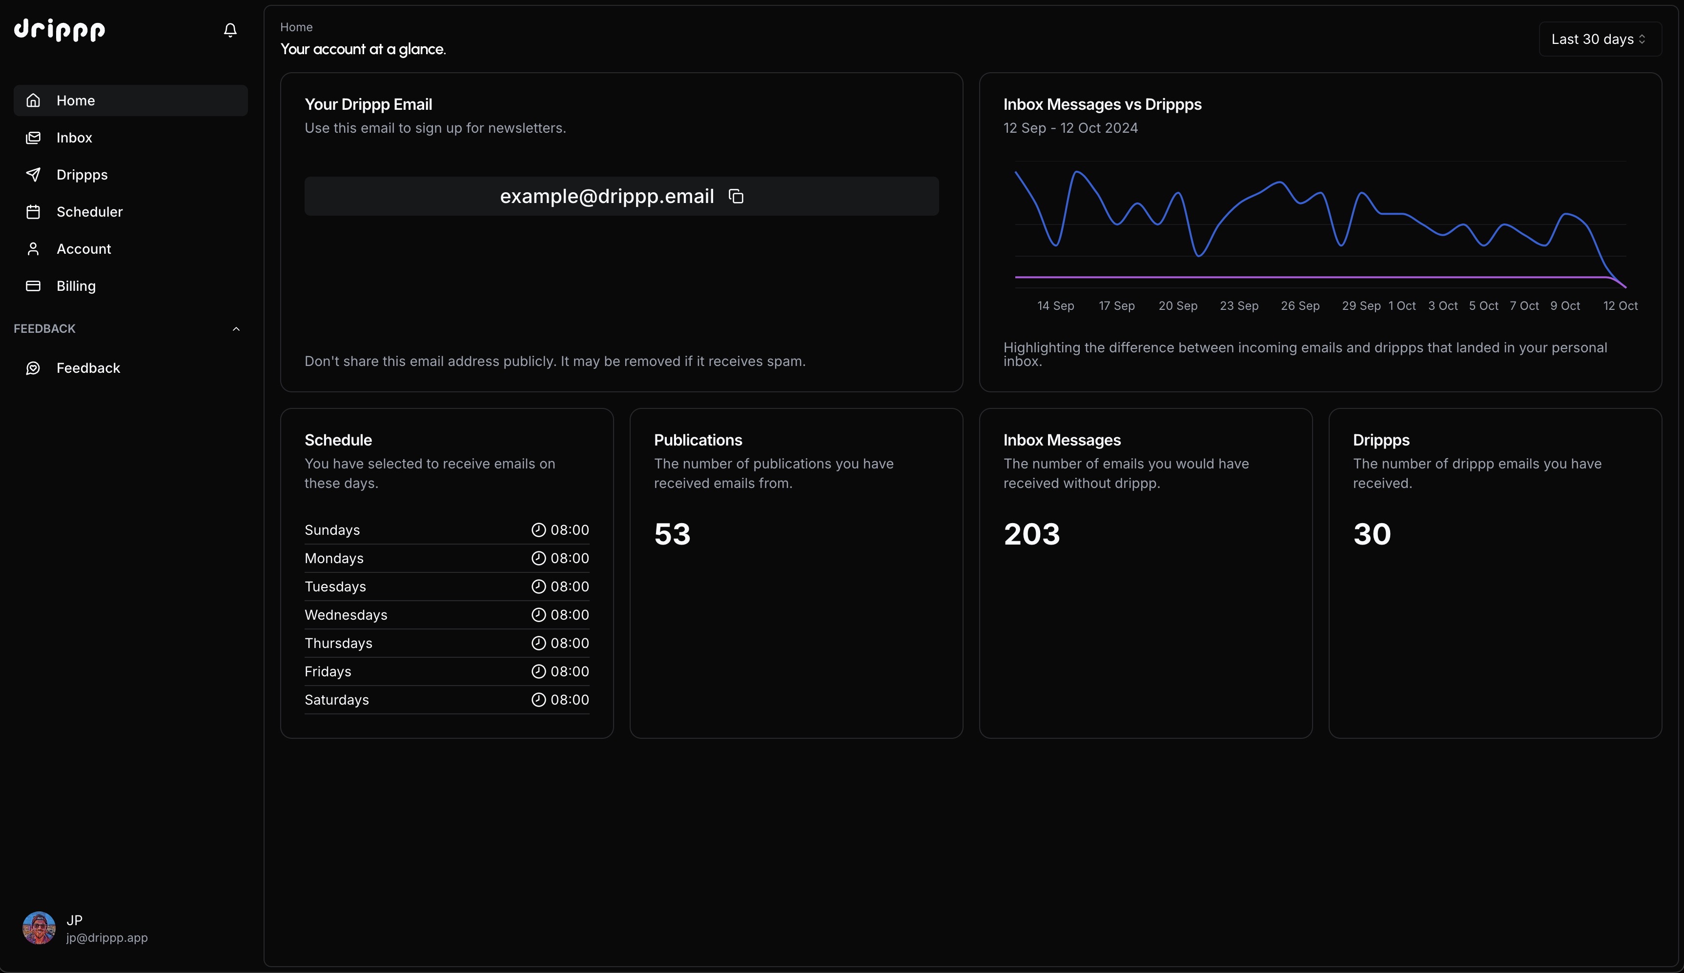1684x973 pixels.
Task: Open Scheduler page from sidebar
Action: coord(131,212)
